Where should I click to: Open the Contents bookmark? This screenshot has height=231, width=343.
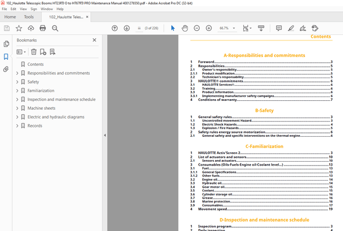pyautogui.click(x=35, y=64)
